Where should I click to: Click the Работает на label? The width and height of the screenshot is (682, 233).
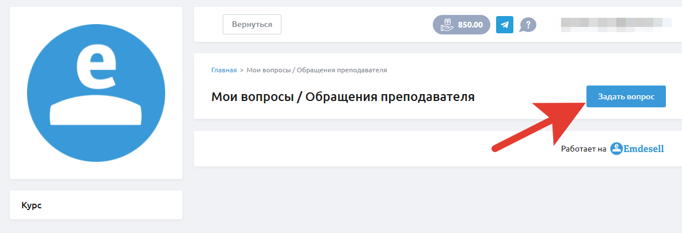[x=584, y=149]
